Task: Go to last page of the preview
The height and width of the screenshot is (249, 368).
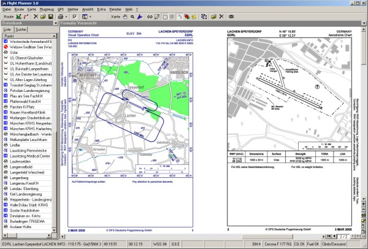Action: coord(358,236)
